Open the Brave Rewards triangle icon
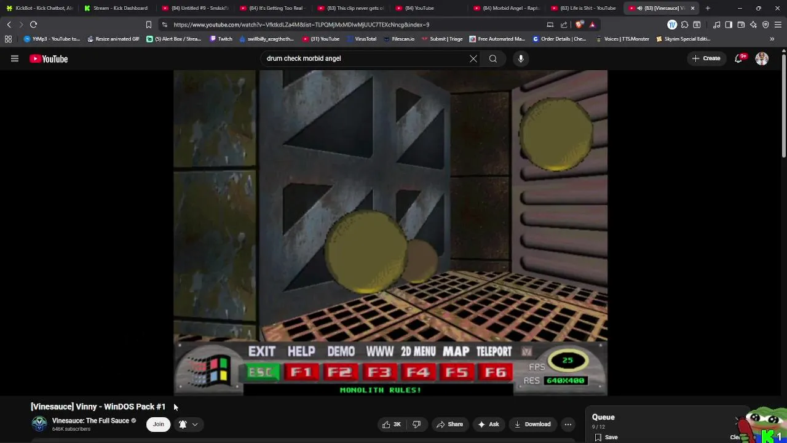 592,25
